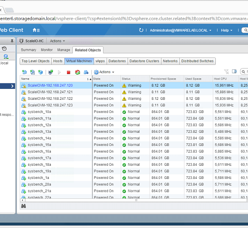Image resolution: width=248 pixels, height=228 pixels.
Task: Open the Monitor tab
Action: [47, 50]
